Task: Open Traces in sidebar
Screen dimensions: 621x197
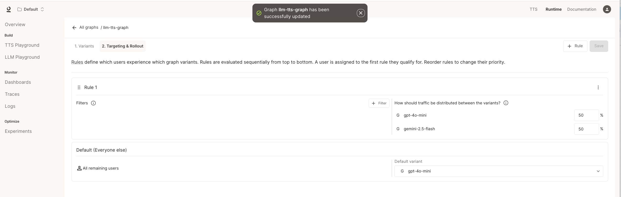Action: 12,94
